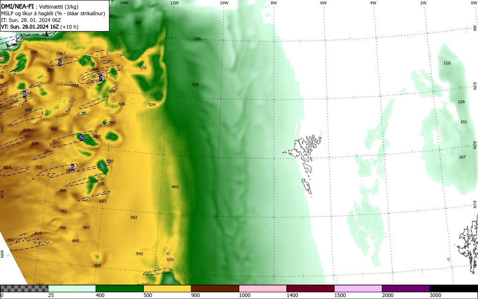Click the '12W' longitude label
Screen dimensions: 478x299
point(174,3)
